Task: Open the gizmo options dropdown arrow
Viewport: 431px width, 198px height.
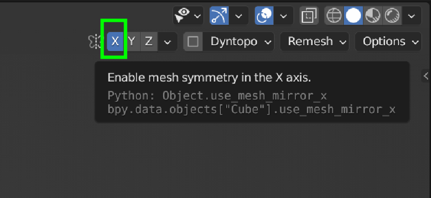Action: point(238,16)
